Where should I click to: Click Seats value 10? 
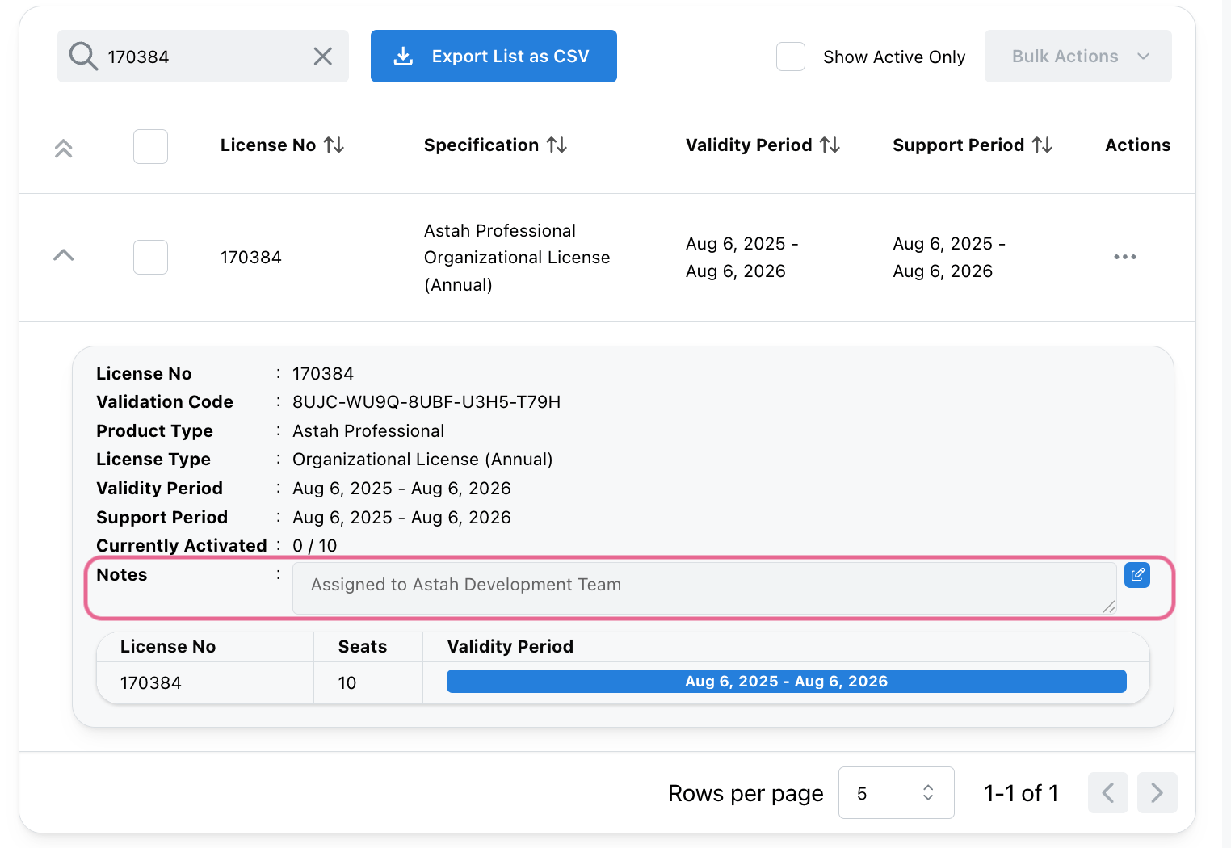[x=347, y=683]
